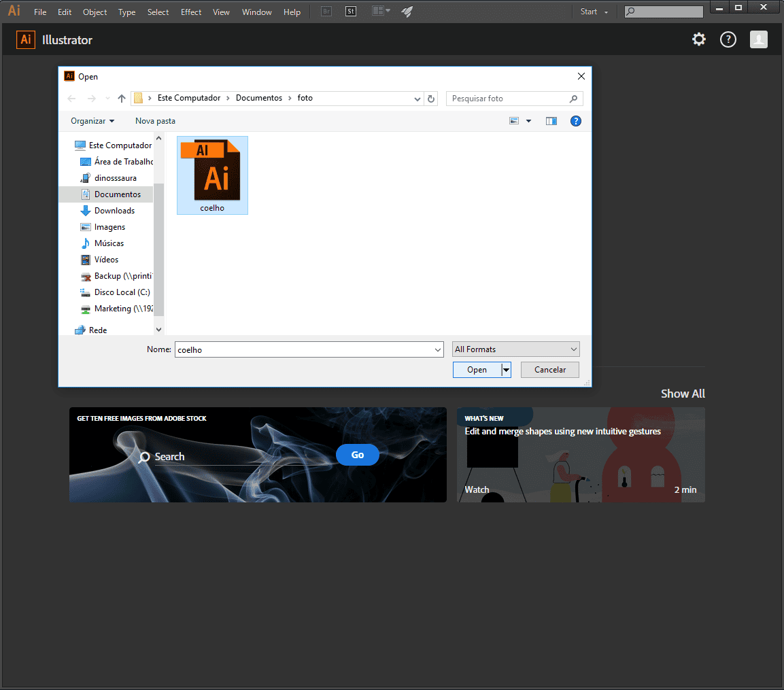Open the Adobe Bridge icon in menu bar

point(326,12)
